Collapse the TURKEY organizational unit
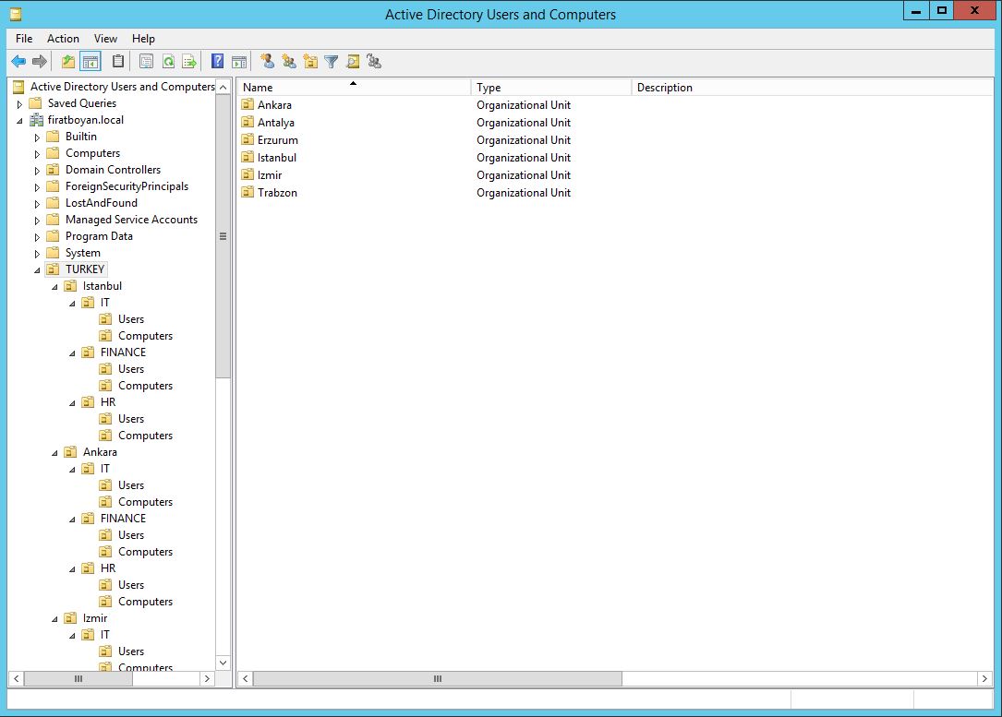This screenshot has height=717, width=1002. point(37,270)
